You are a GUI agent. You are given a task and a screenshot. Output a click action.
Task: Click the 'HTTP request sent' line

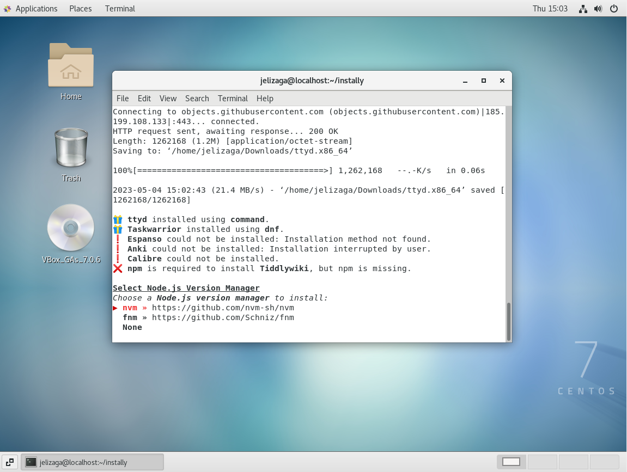coord(225,131)
